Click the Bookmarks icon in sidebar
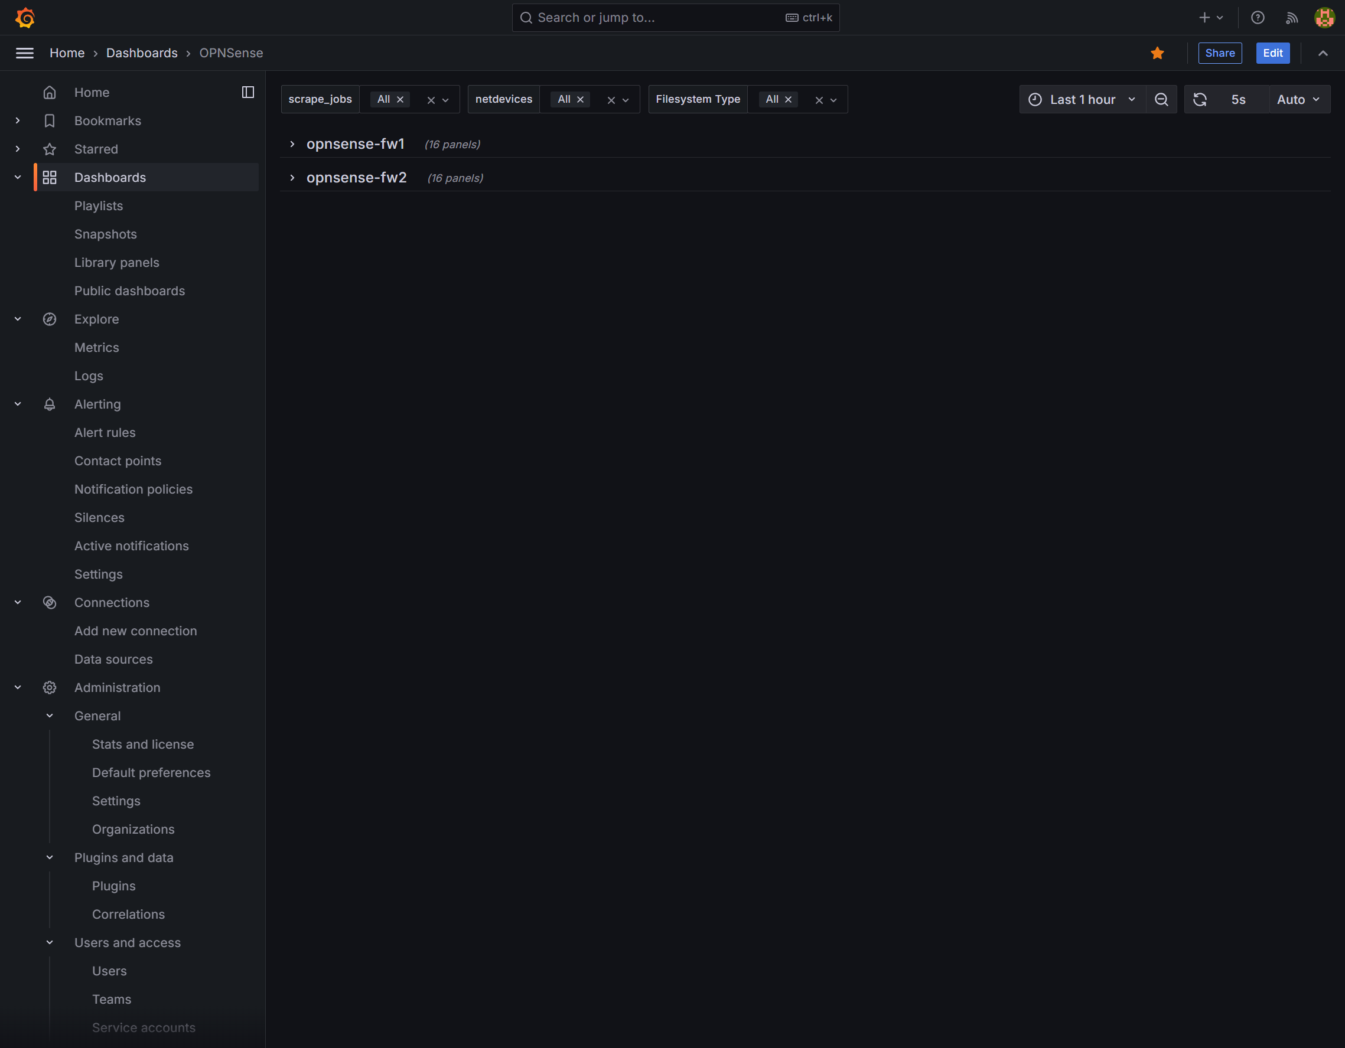Screen dimensions: 1345x1048 tap(50, 120)
